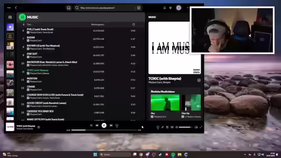Open album thumbnail in the player bar
The width and height of the screenshot is (281, 158).
point(10,127)
